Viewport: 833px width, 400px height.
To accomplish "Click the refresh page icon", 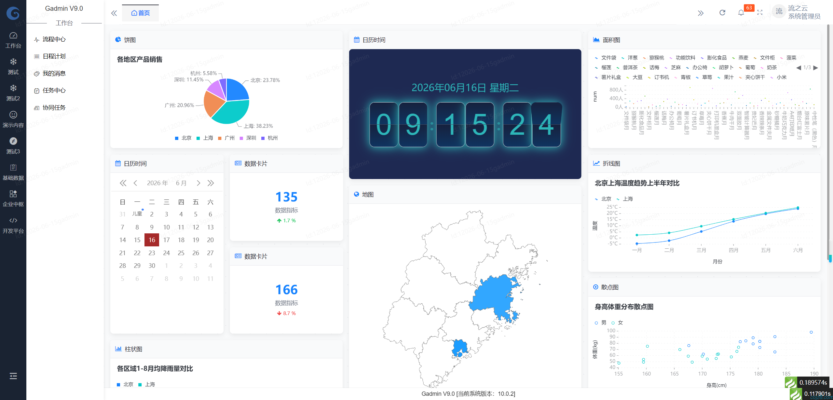I will [x=722, y=13].
